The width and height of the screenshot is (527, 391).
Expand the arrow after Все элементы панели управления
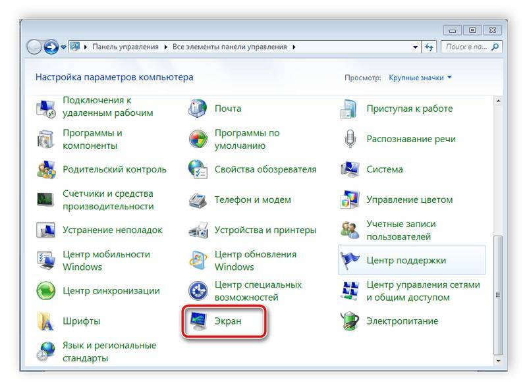click(x=294, y=47)
